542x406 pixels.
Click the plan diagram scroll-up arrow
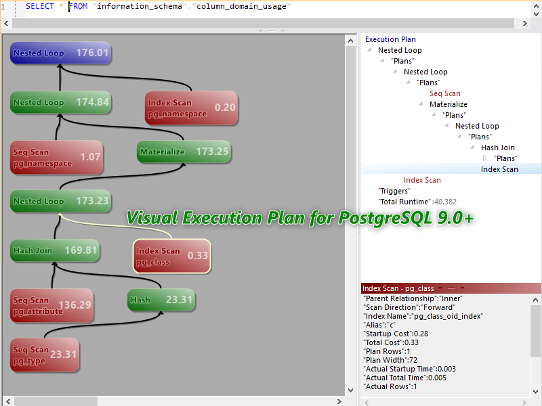point(350,41)
